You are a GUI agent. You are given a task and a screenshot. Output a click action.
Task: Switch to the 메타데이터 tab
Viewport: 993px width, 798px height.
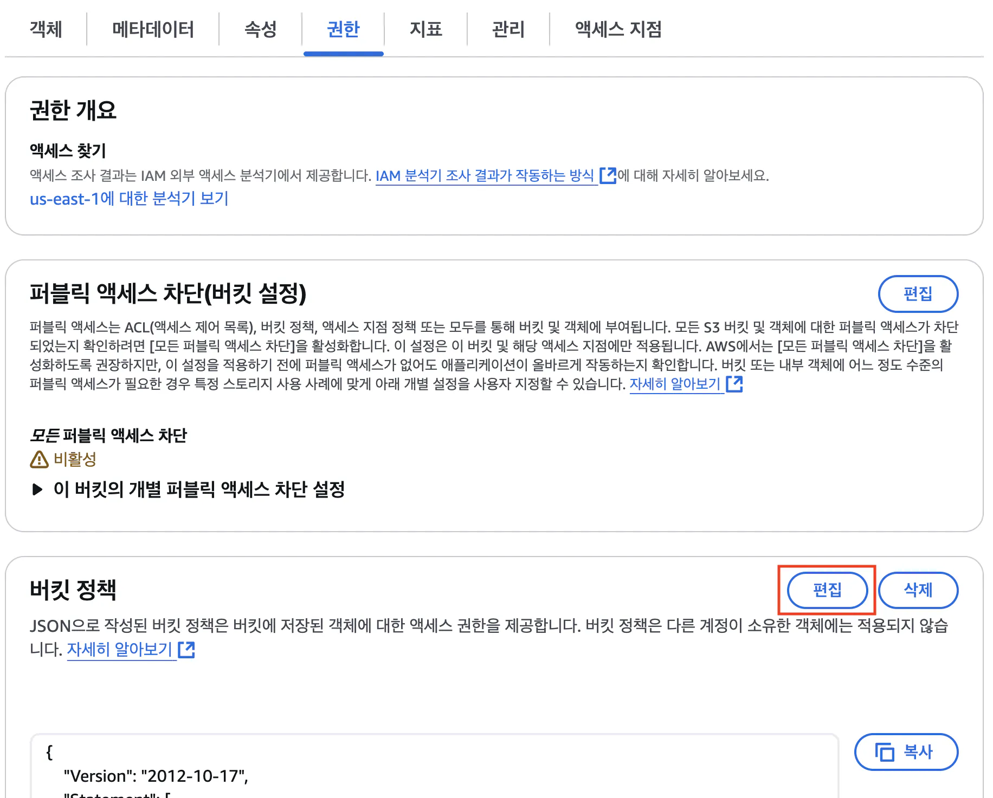point(153,29)
